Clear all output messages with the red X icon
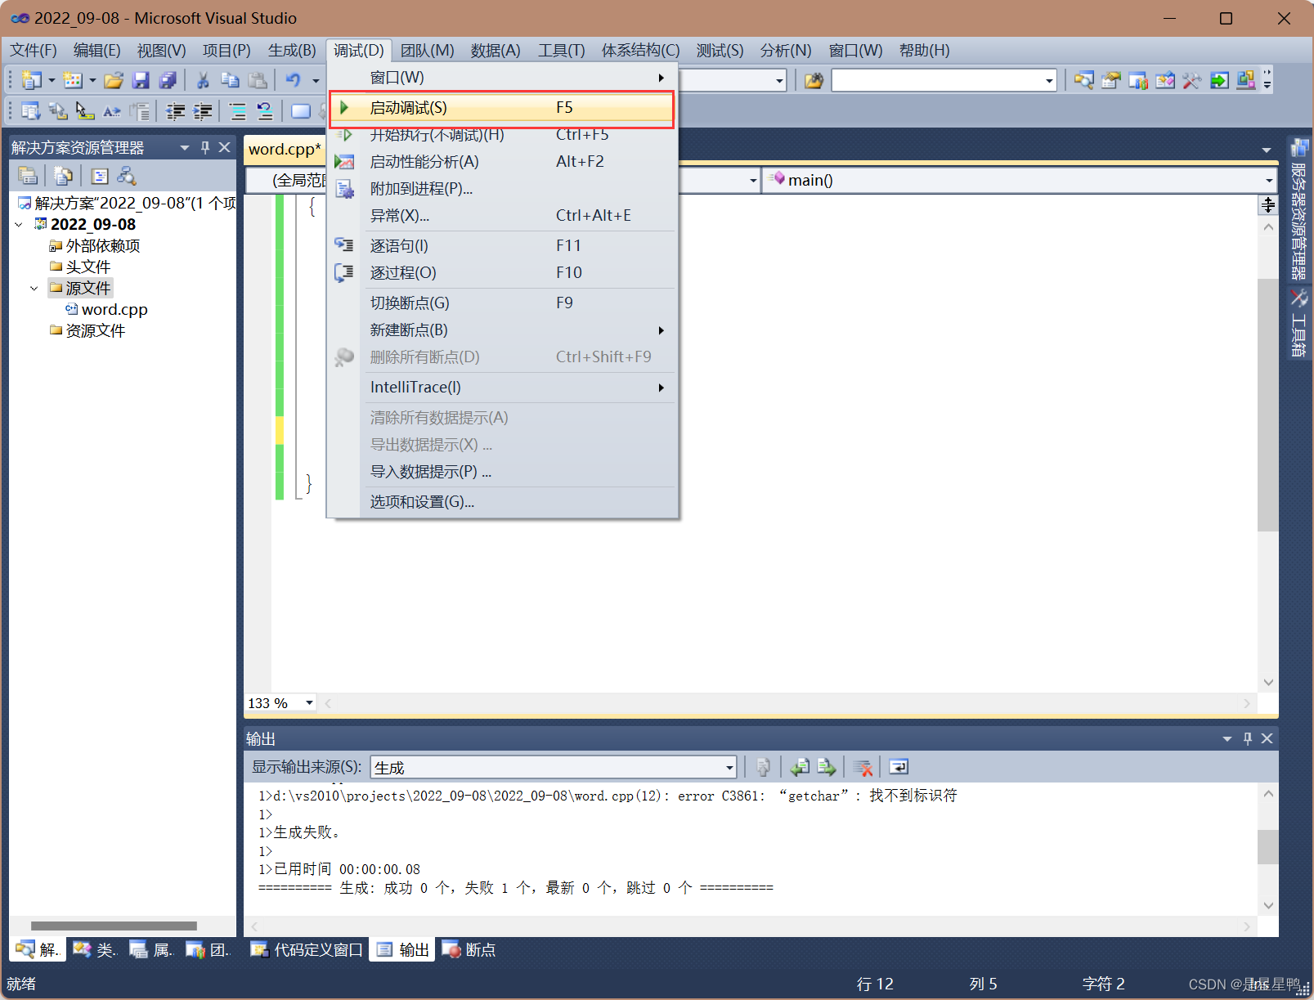The width and height of the screenshot is (1314, 1000). click(x=863, y=767)
